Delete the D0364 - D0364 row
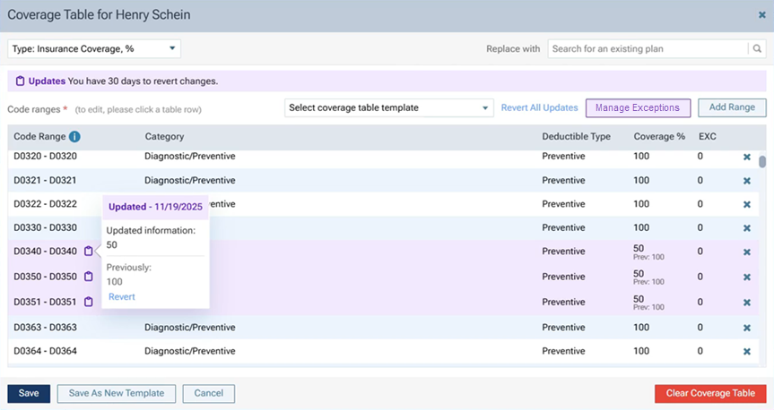Screen dimensions: 774x410 click(x=746, y=351)
